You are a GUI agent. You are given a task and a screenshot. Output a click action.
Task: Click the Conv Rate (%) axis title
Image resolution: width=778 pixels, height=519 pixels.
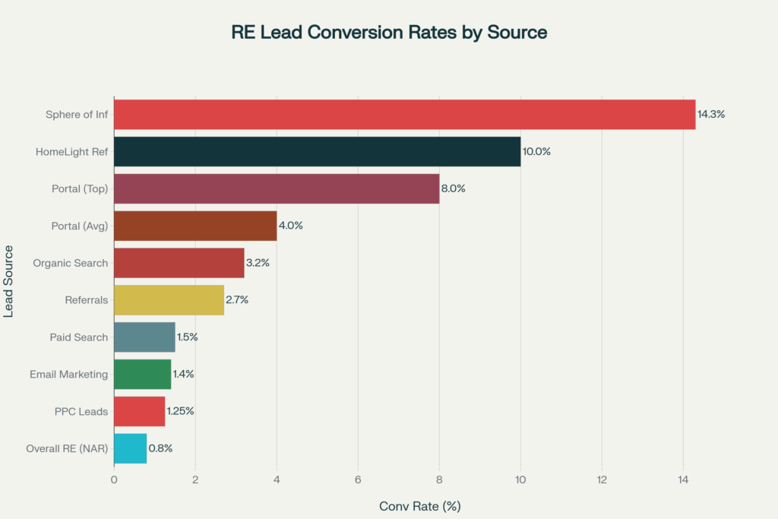tap(419, 505)
